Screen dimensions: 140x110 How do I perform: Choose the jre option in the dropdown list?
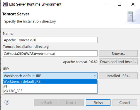(x=50, y=86)
